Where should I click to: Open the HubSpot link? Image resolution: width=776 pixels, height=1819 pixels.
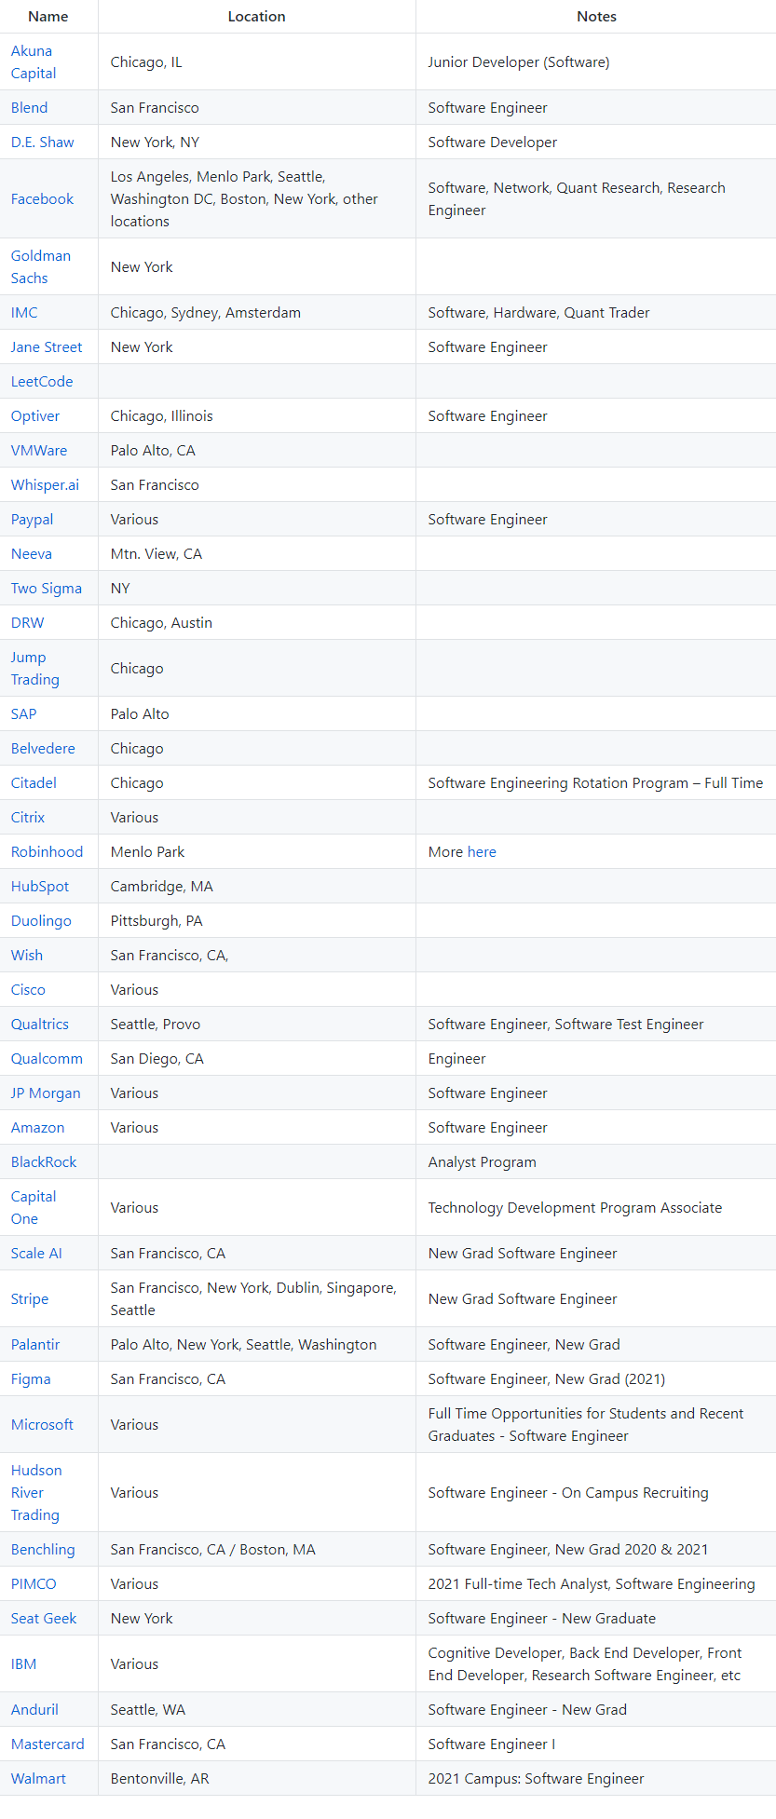coord(40,887)
